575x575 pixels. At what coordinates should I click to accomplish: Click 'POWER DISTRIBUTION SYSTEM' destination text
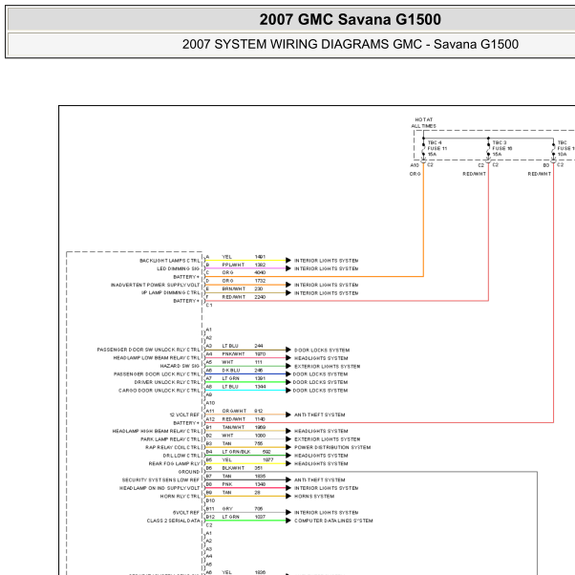click(x=332, y=447)
